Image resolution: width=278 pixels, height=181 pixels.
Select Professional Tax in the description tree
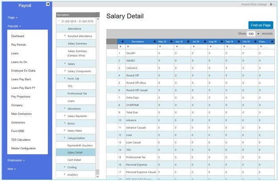(77, 94)
